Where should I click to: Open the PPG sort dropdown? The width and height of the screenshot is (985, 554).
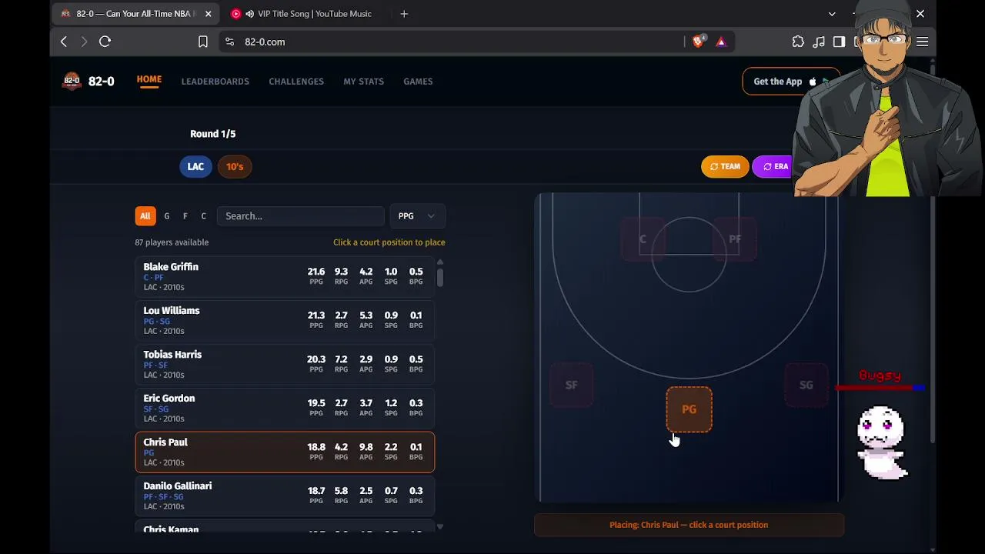pos(417,216)
